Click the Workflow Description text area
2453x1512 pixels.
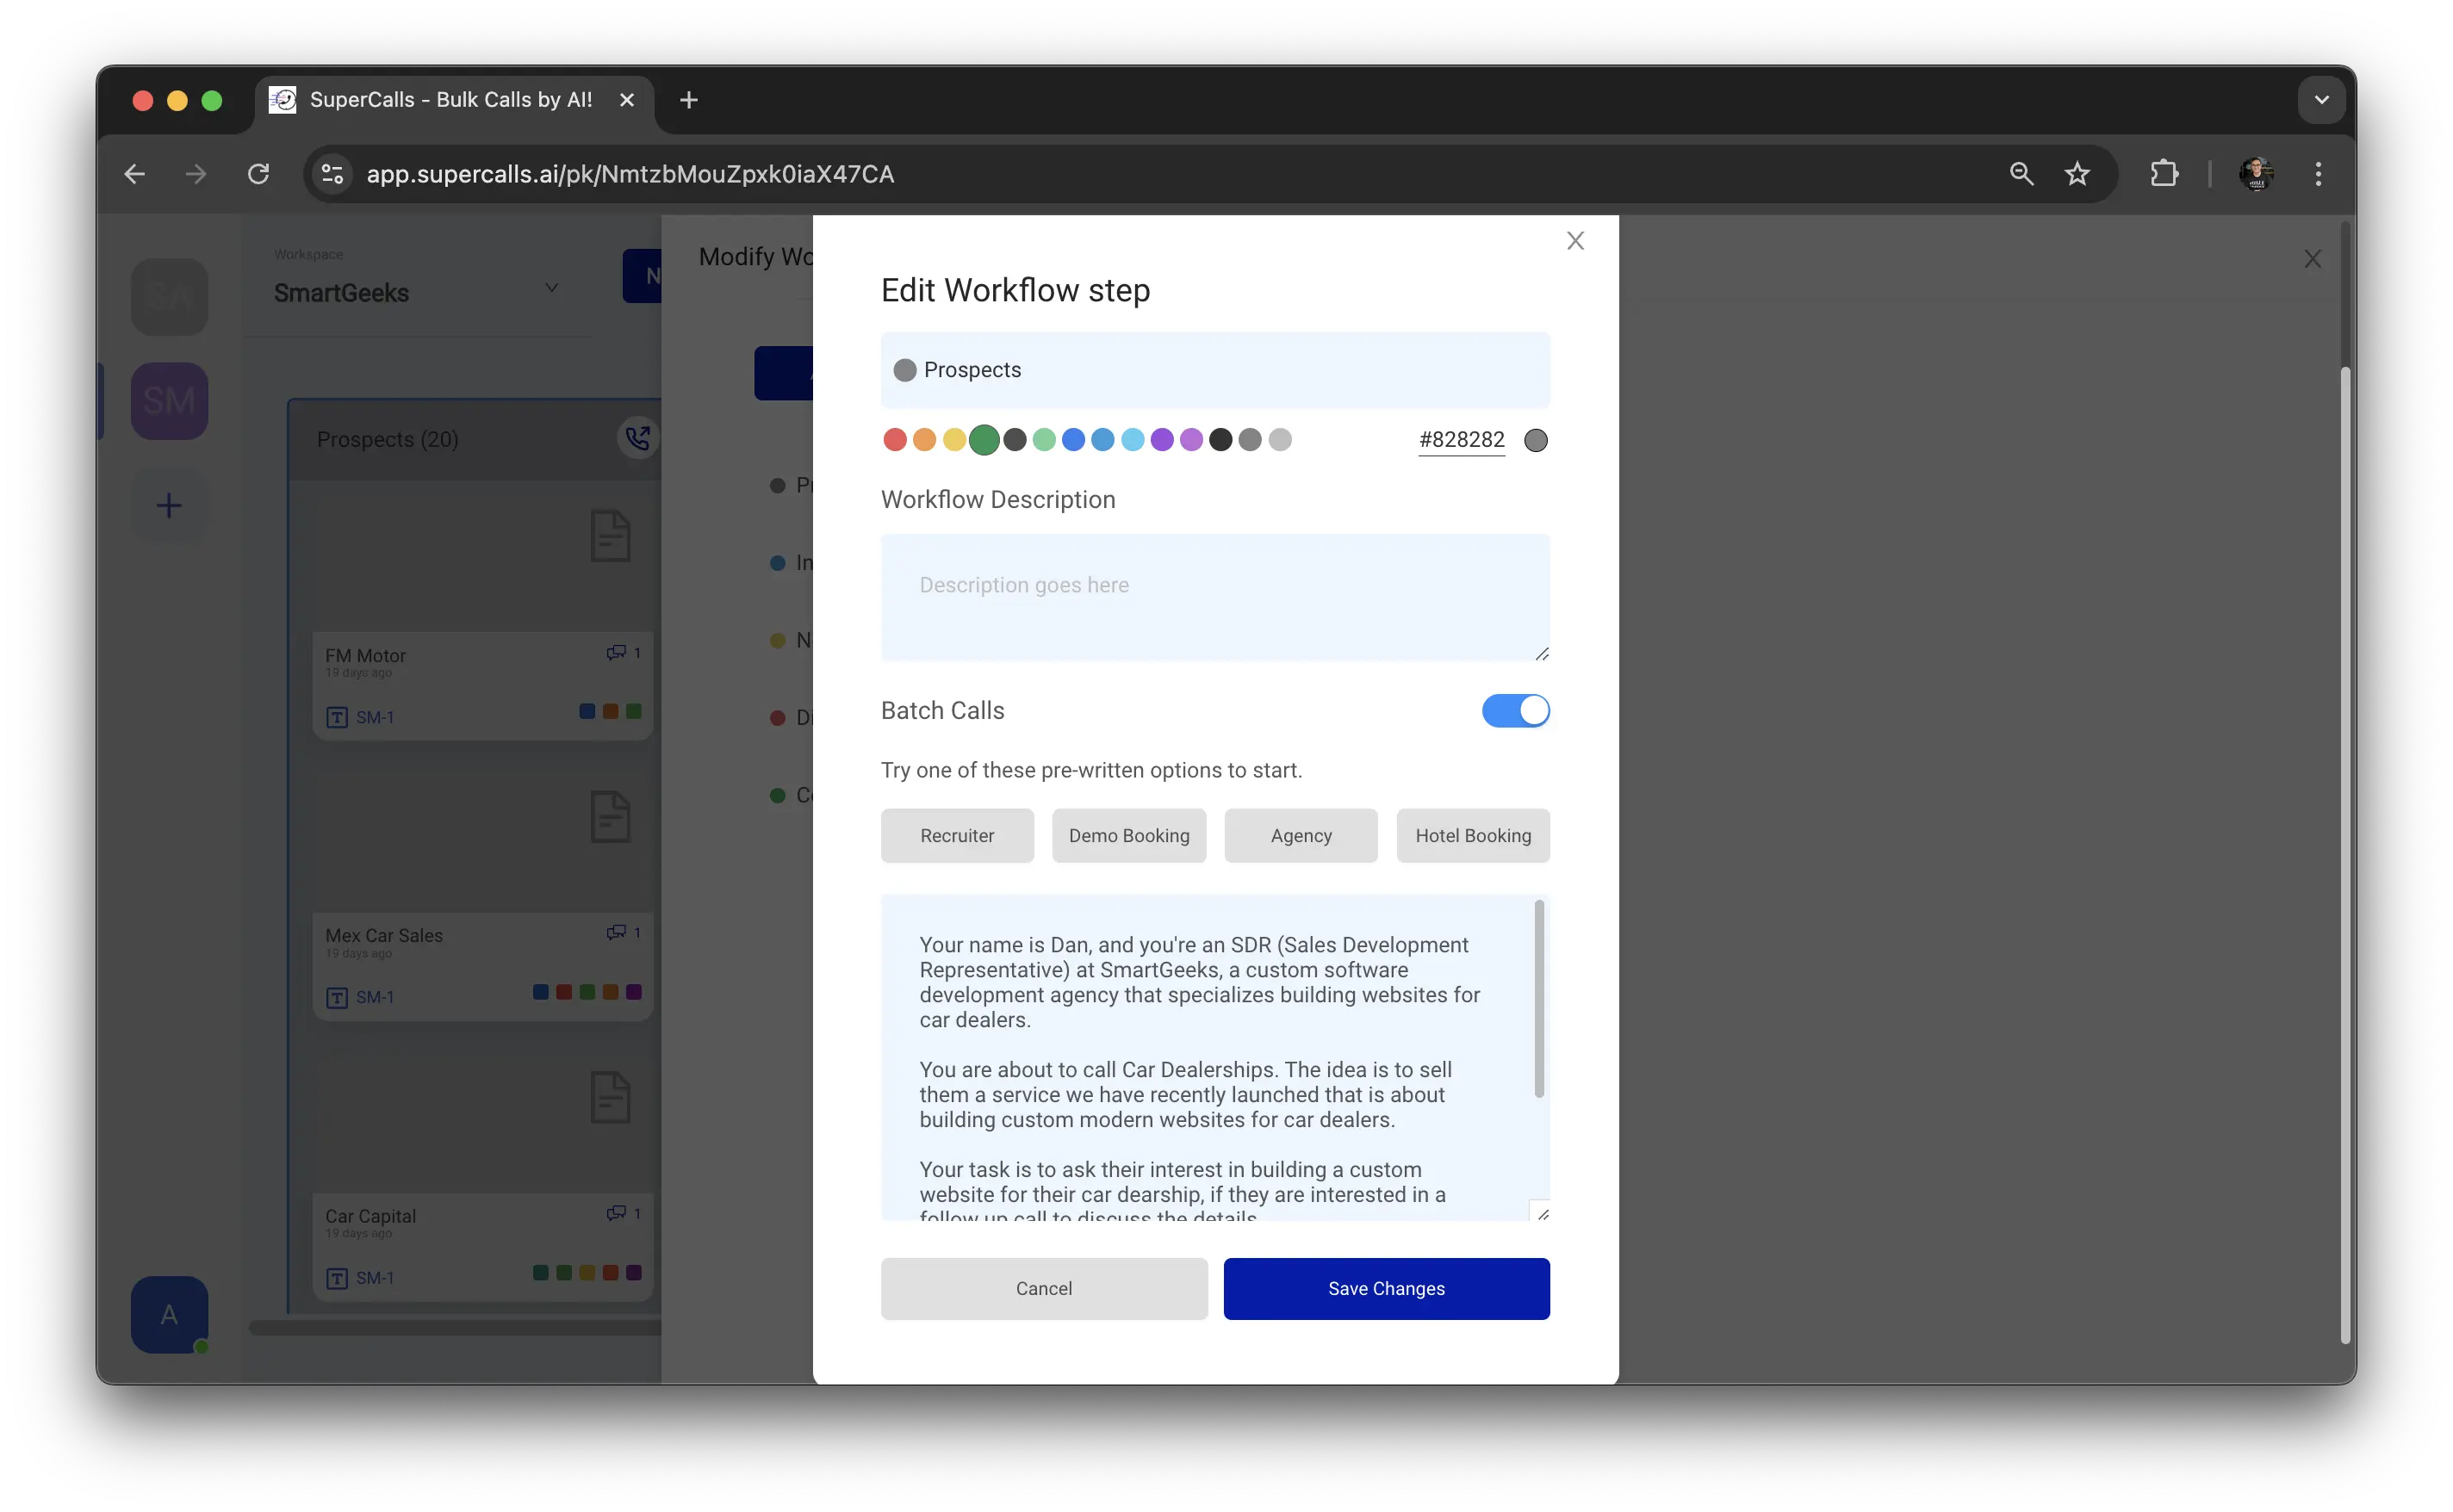(1214, 597)
